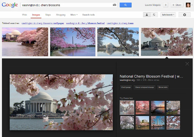Select the Images tab

(36, 15)
